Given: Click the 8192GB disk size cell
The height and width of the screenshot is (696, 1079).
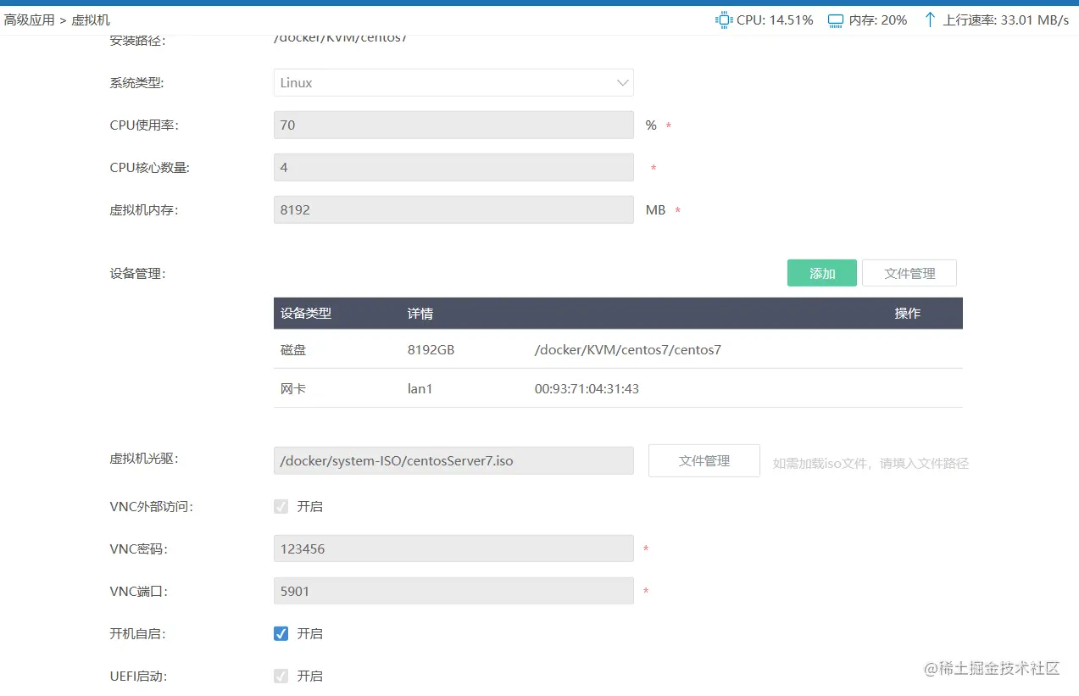Looking at the screenshot, I should [x=431, y=349].
